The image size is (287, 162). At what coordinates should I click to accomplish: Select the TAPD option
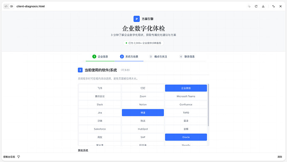coord(186,113)
